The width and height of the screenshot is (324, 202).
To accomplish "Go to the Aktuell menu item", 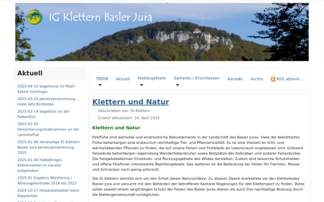I will pyautogui.click(x=123, y=79).
